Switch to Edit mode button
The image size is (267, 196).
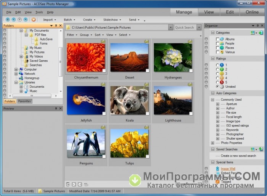point(230,12)
